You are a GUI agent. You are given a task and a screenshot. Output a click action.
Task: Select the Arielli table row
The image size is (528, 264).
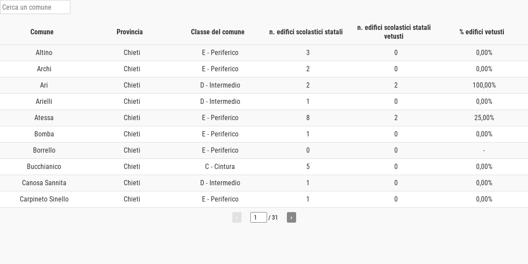pyautogui.click(x=264, y=102)
